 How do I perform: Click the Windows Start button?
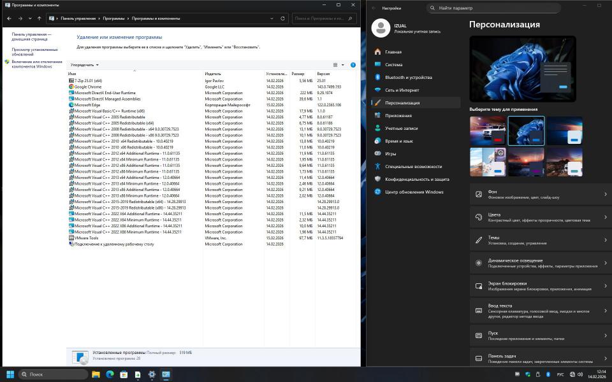10,374
